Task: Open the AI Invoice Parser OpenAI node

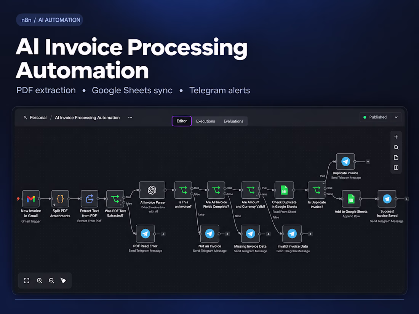Action: [152, 190]
